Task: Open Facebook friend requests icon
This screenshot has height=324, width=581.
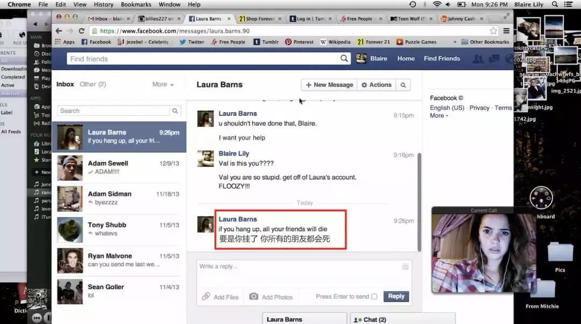Action: pos(478,59)
